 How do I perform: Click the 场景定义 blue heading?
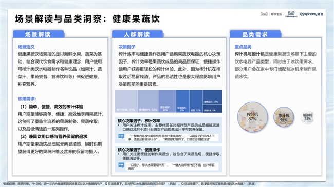tap(26, 47)
